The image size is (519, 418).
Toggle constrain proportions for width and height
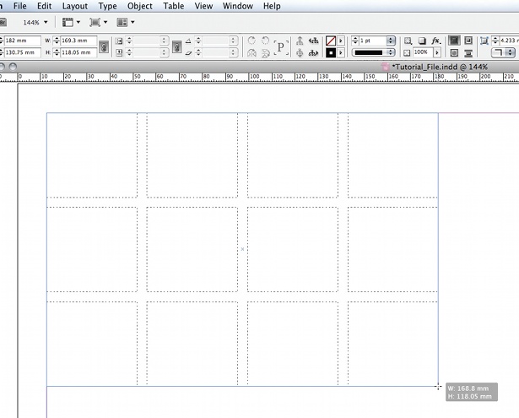[x=104, y=46]
